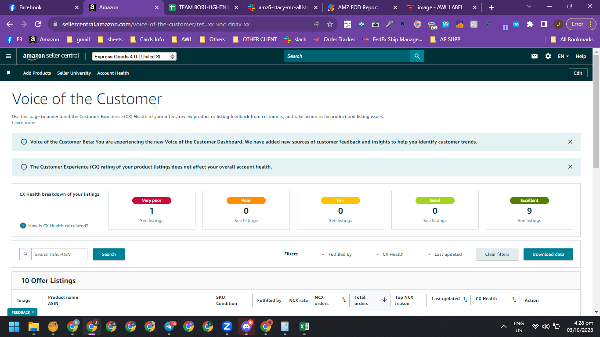600x337 pixels.
Task: Open the Chrome extensions puzzle menu
Action: coord(530,24)
